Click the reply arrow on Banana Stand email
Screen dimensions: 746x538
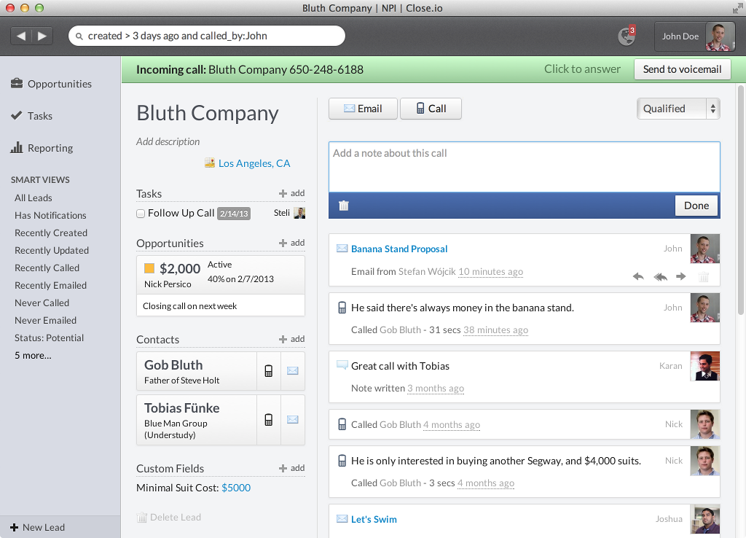point(638,276)
